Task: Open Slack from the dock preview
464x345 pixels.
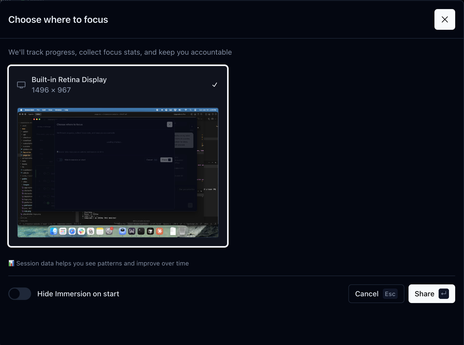Action: click(x=81, y=231)
